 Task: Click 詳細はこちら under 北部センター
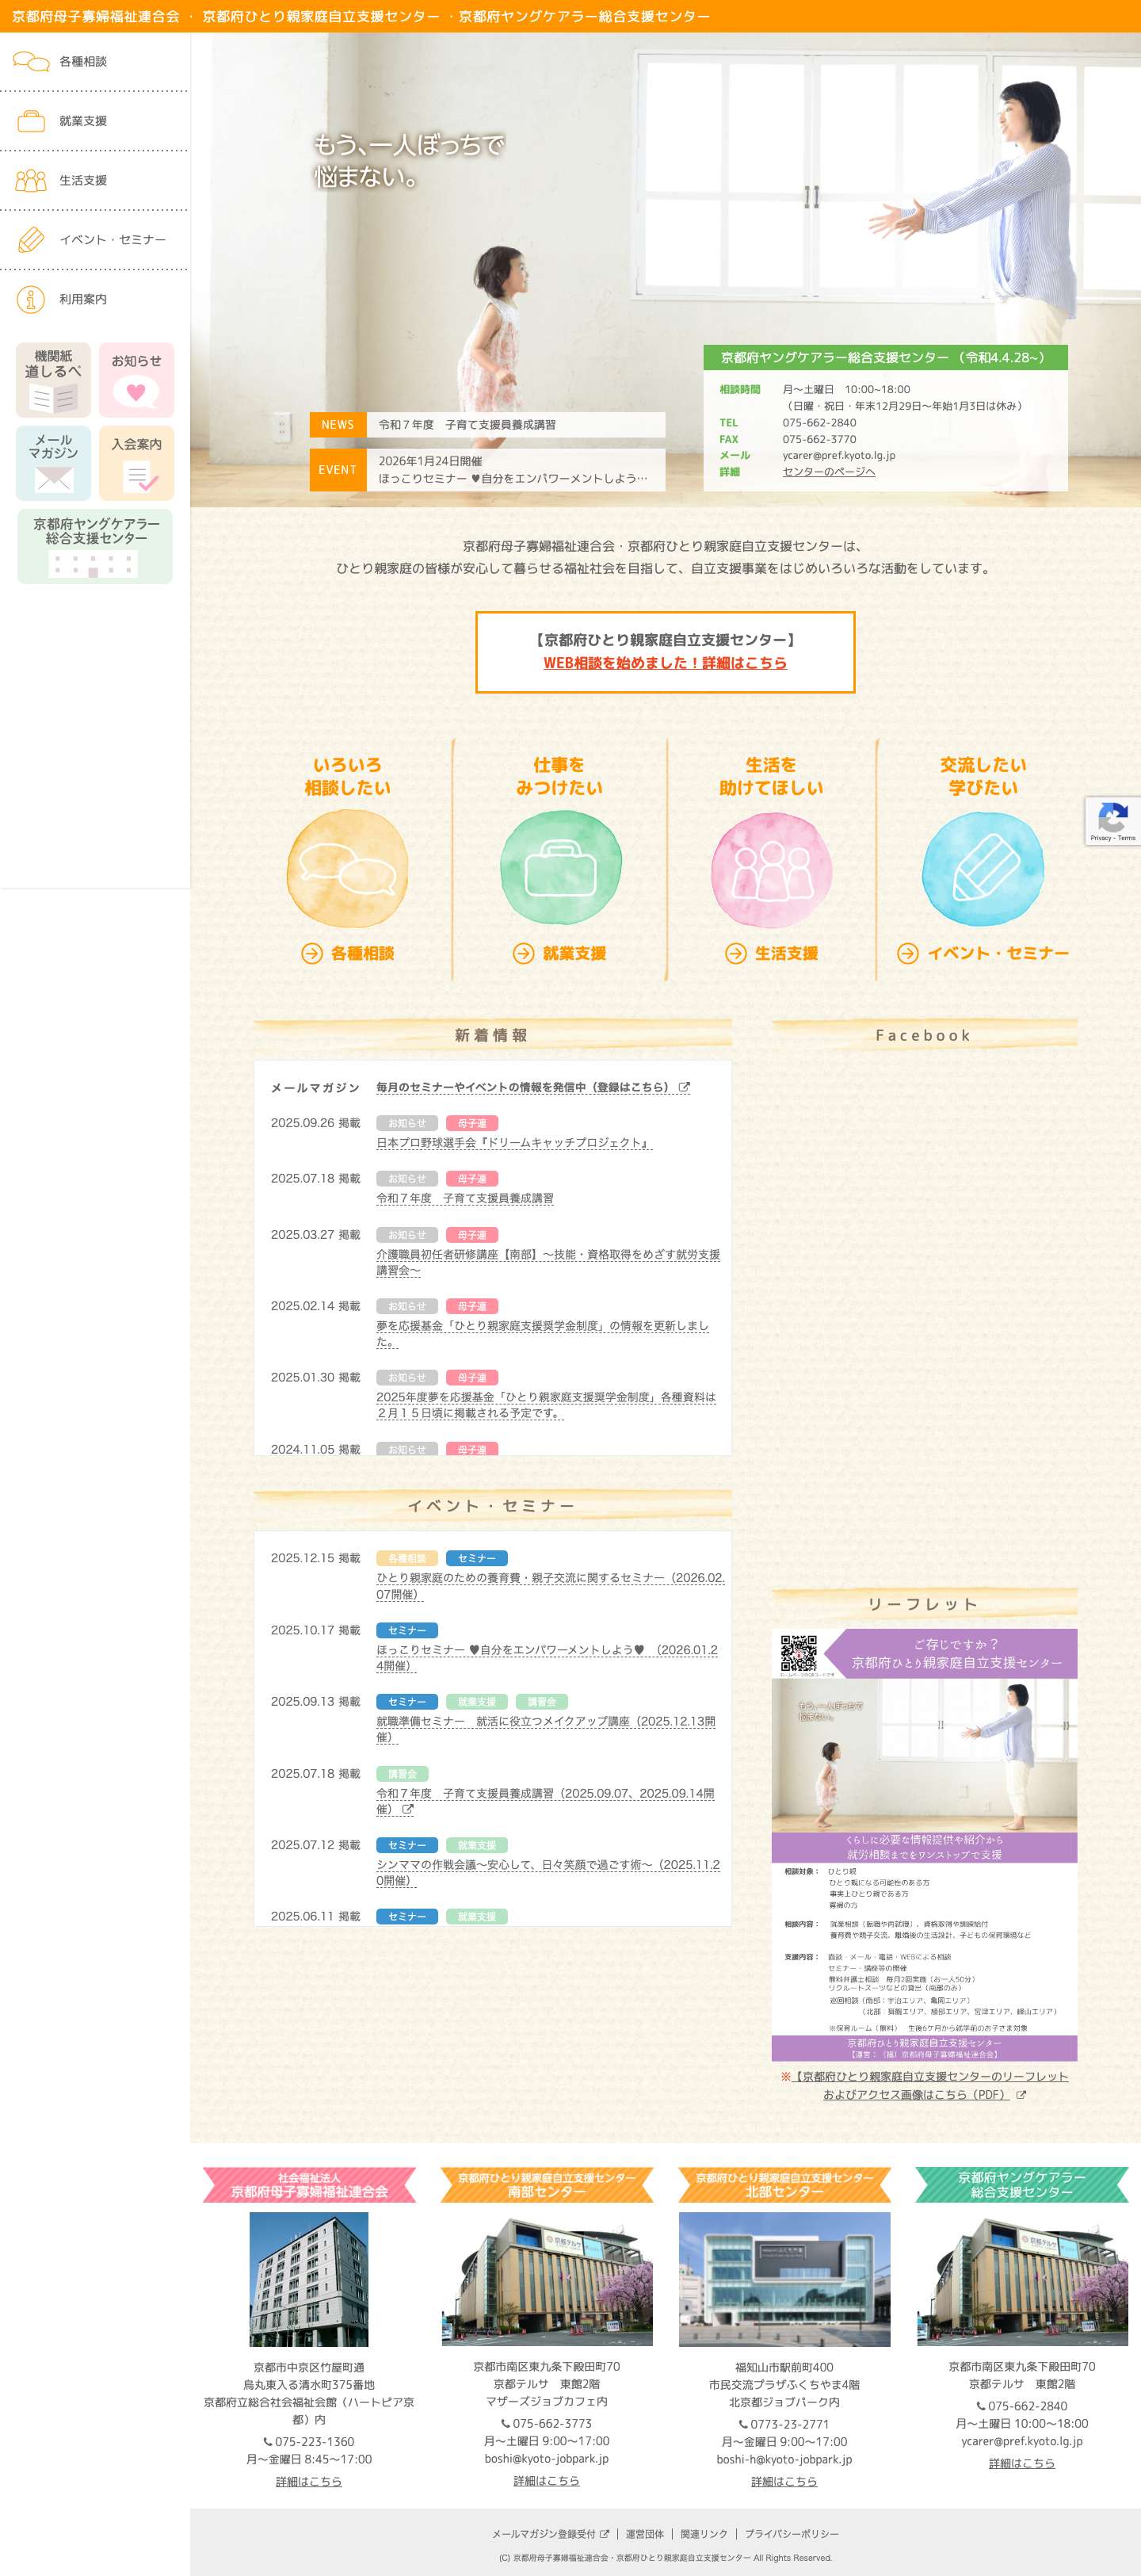(x=784, y=2481)
